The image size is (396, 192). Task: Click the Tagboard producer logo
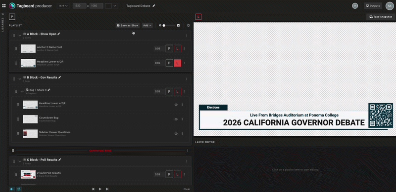point(30,5)
